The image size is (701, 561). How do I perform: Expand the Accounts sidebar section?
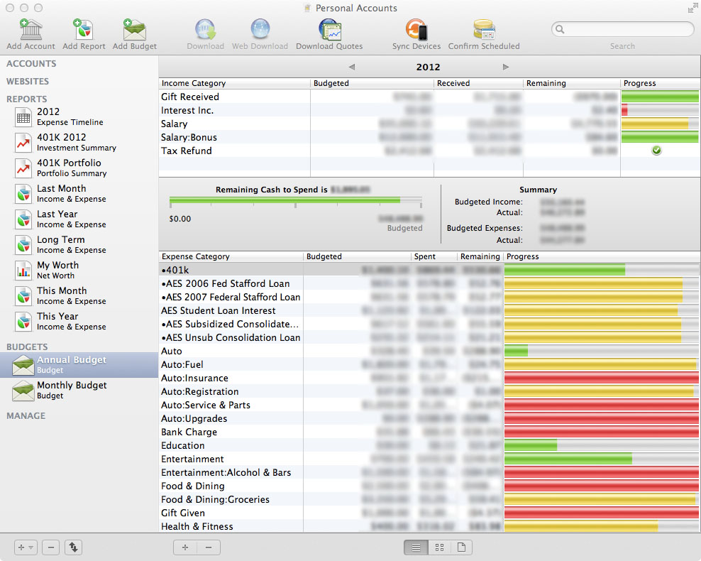tap(31, 64)
